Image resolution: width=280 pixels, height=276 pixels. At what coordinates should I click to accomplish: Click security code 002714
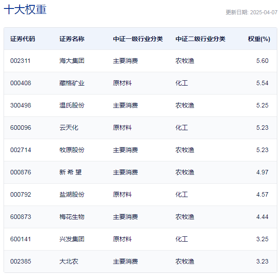(x=21, y=150)
